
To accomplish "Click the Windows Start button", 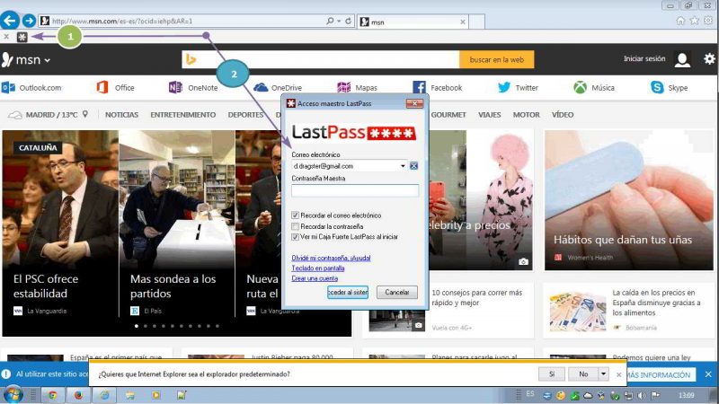I will pos(13,395).
